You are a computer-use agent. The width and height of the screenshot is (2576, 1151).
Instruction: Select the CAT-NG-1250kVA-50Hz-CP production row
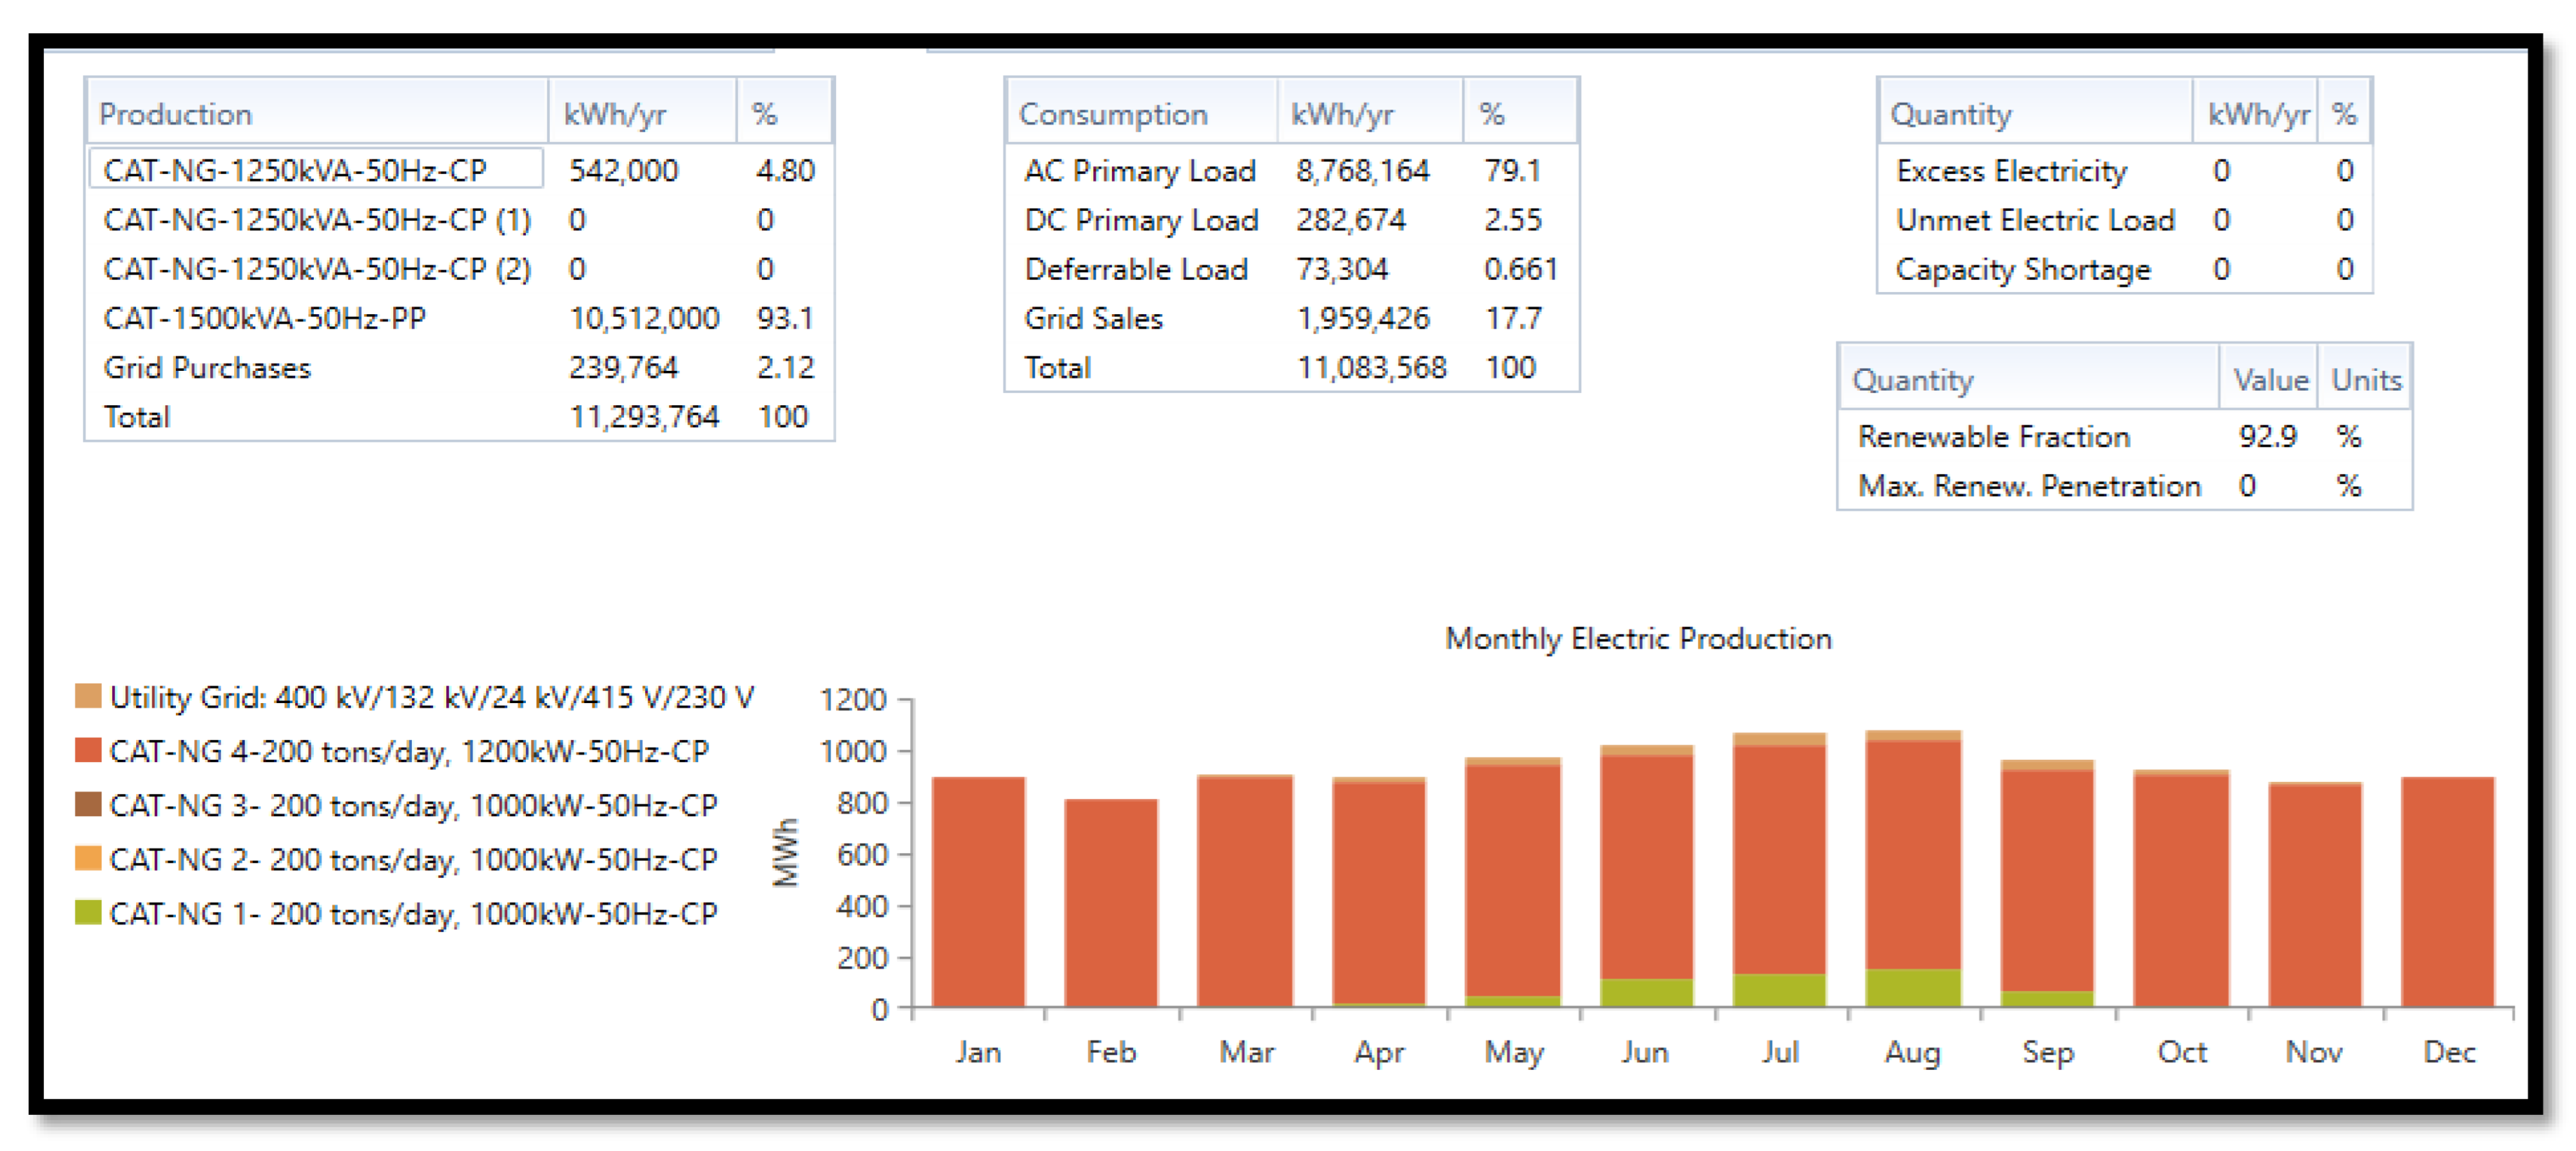click(x=295, y=170)
